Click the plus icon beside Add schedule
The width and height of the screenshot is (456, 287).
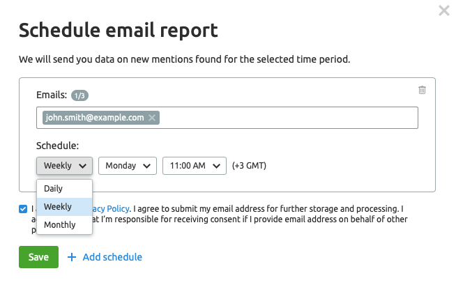click(72, 257)
